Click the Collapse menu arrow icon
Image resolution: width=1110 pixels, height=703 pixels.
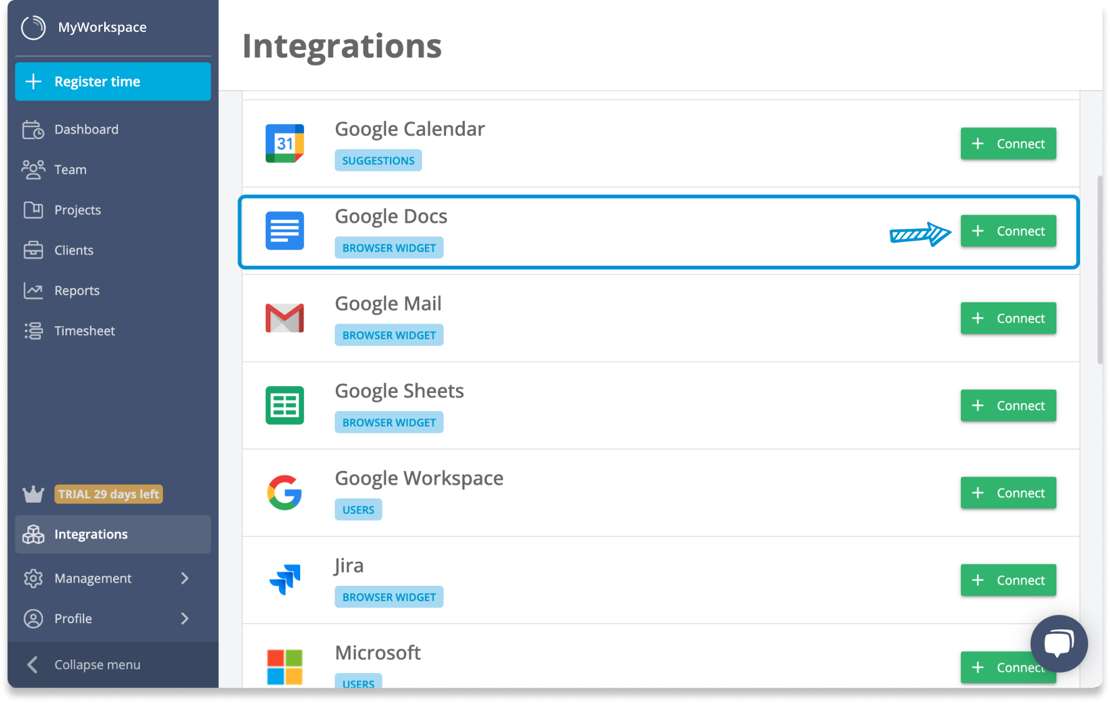tap(33, 665)
